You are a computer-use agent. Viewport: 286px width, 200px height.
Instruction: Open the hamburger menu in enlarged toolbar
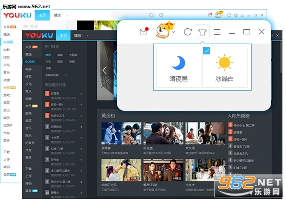pyautogui.click(x=217, y=32)
